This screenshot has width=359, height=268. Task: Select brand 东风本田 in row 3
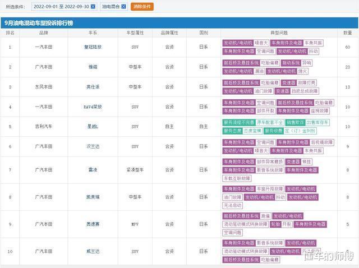44,87
